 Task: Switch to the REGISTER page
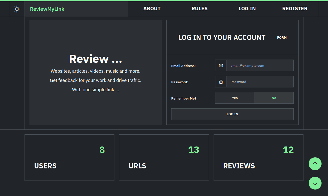tap(295, 9)
